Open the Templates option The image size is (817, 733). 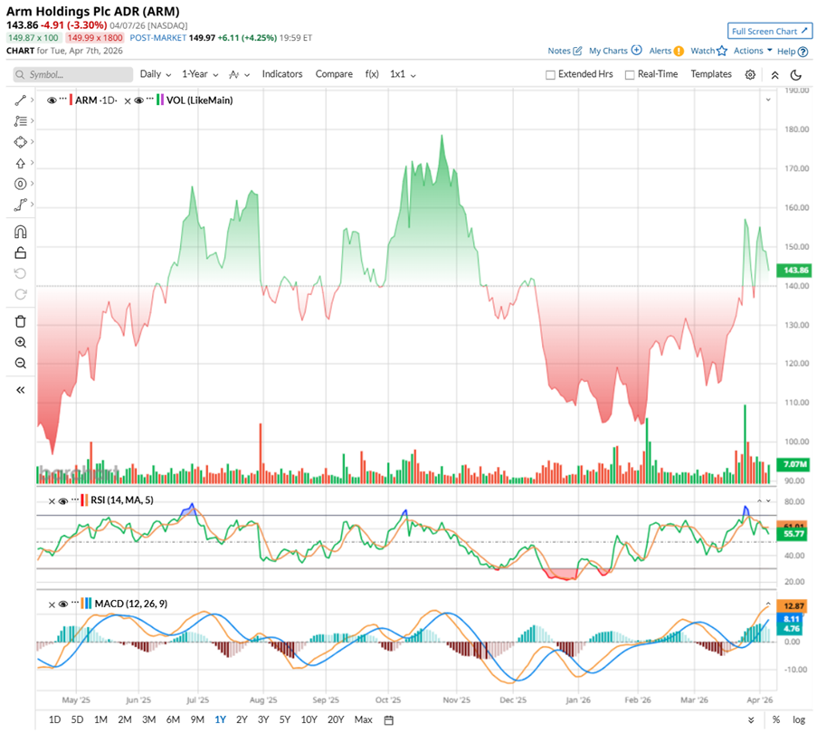point(711,74)
